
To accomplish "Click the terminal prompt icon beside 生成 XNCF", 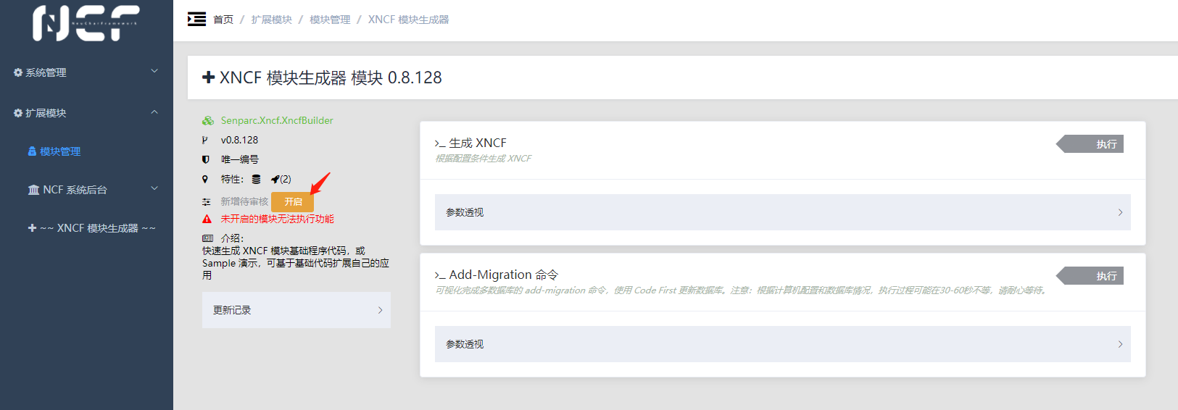I will click(x=440, y=143).
